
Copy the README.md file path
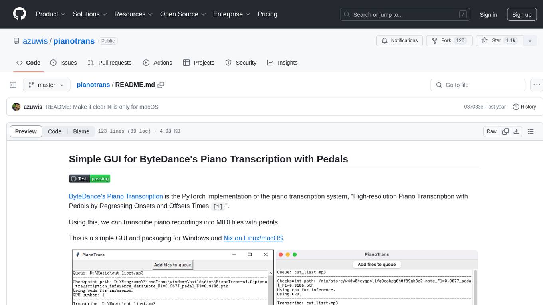(161, 85)
